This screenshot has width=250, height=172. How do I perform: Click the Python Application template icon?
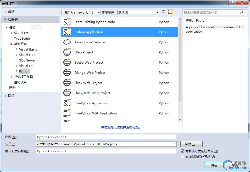pyautogui.click(x=67, y=32)
